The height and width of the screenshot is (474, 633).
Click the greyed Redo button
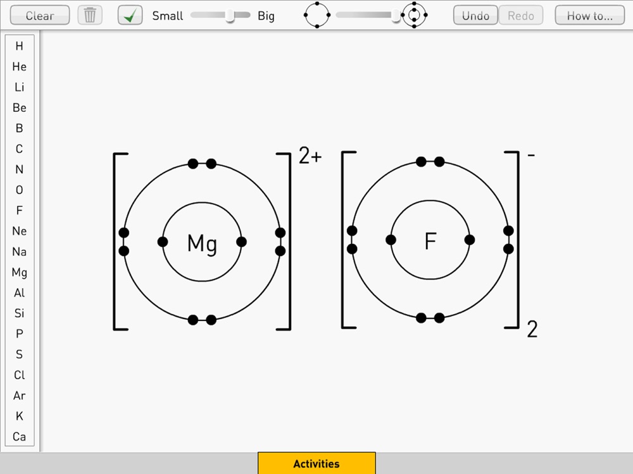coord(521,15)
